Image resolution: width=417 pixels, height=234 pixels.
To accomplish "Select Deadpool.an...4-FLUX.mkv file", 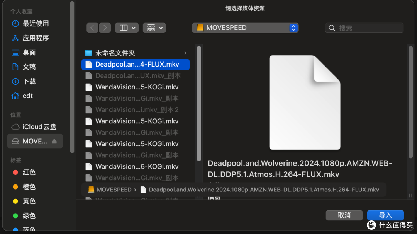I will [x=136, y=65].
